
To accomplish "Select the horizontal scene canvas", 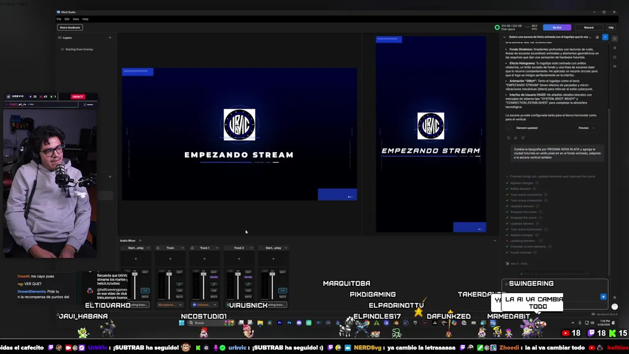I will 239,134.
